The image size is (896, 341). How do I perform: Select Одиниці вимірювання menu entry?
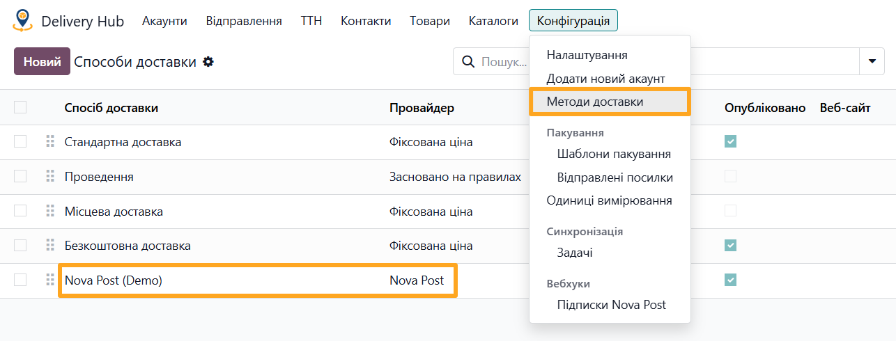(610, 200)
